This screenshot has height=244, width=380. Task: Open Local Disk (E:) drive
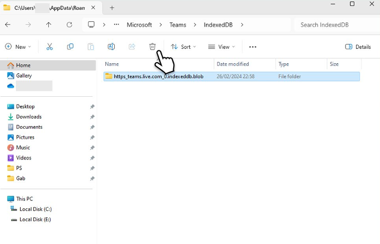tap(35, 220)
